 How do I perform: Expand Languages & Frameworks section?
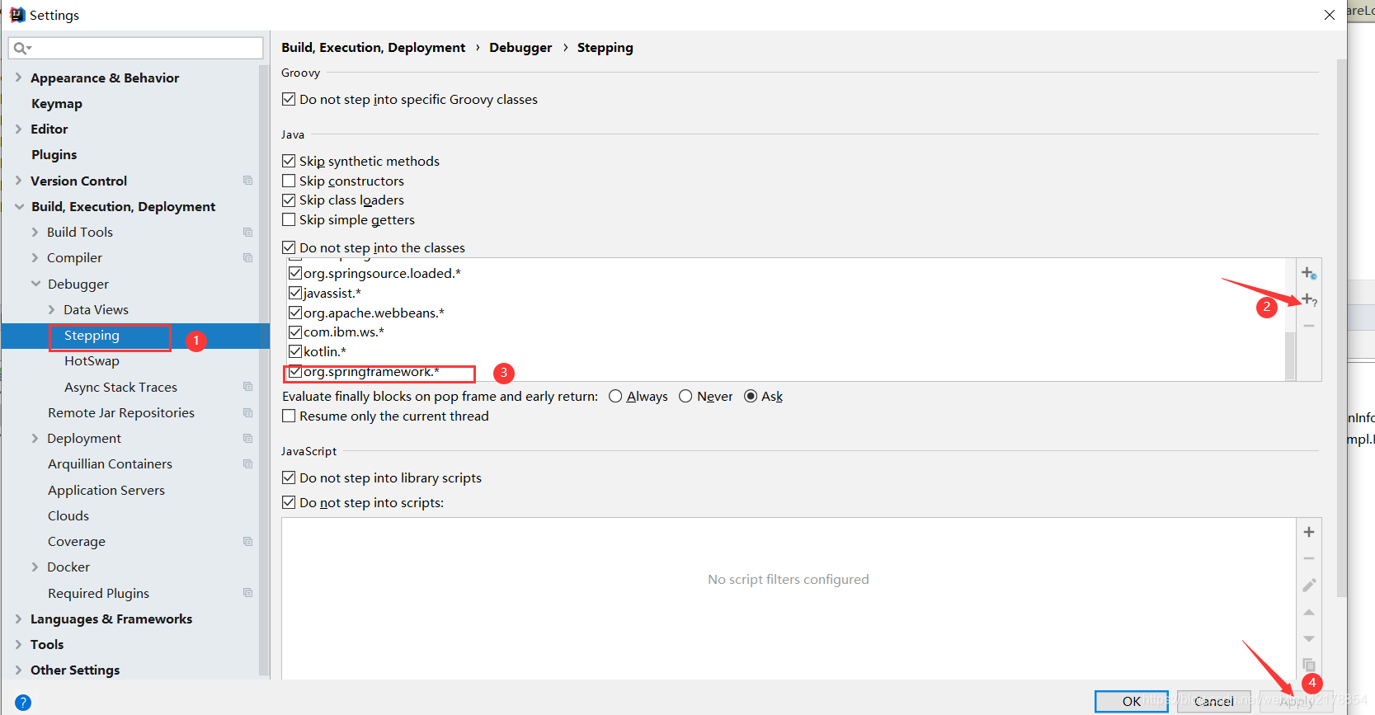[x=18, y=619]
